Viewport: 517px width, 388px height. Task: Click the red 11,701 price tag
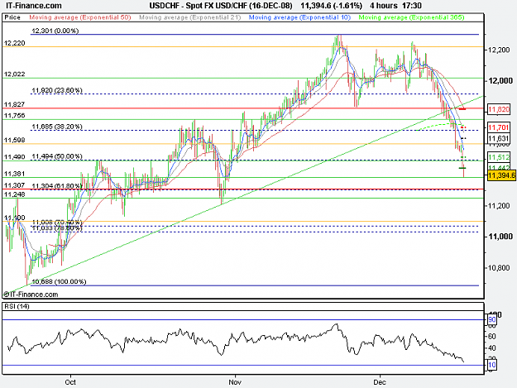tap(499, 127)
